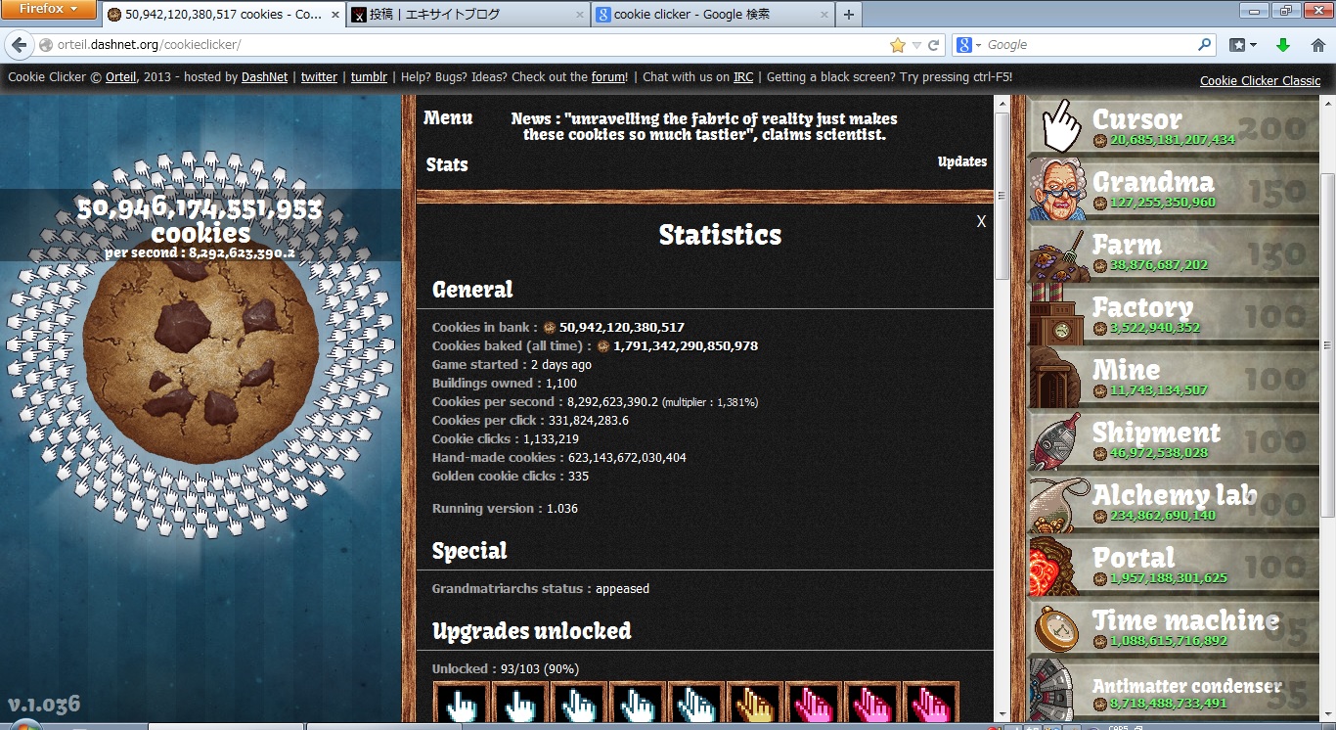This screenshot has height=730, width=1336.
Task: Click the Google search engine icon
Action: 964,45
